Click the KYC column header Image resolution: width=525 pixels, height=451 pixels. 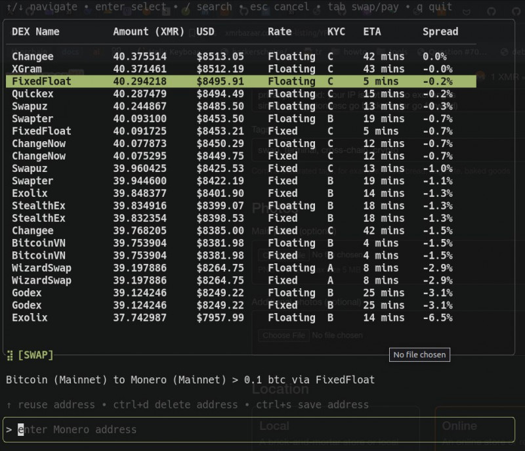click(336, 32)
